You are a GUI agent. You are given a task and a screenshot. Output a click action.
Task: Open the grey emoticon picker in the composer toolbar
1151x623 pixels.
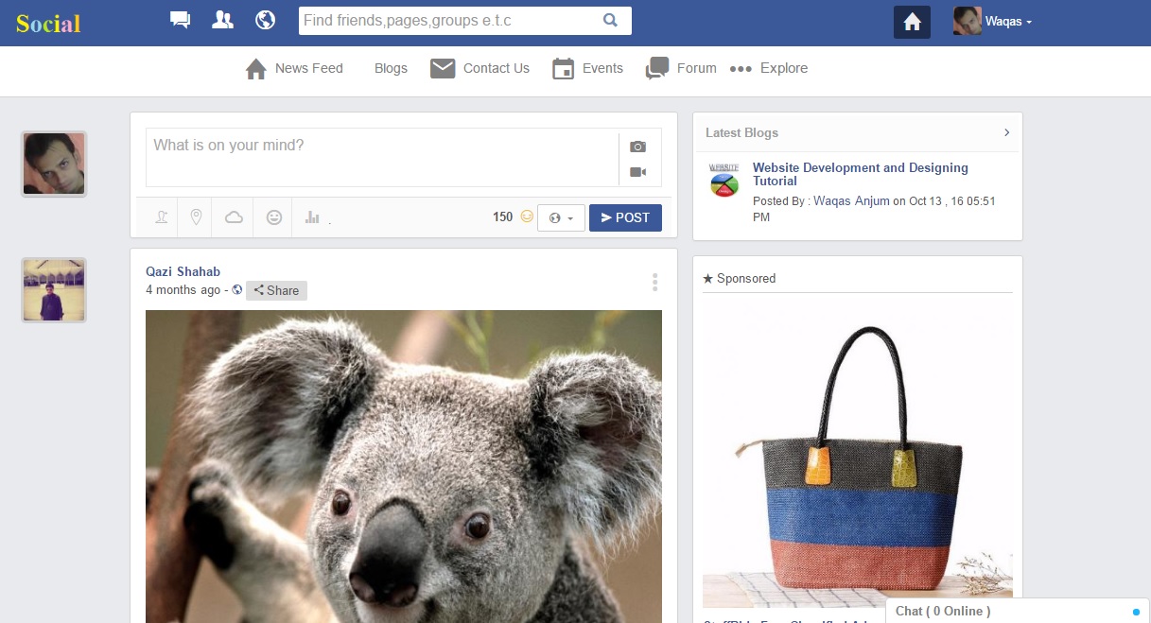click(274, 217)
